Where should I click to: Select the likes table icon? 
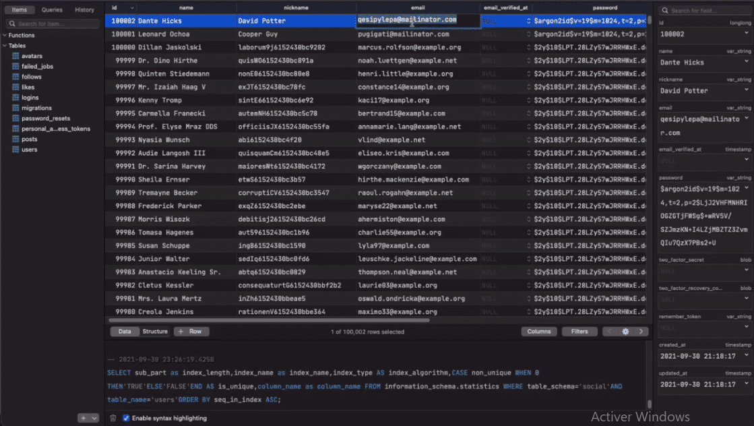coord(15,87)
